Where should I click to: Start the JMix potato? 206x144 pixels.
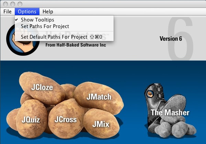[x=101, y=124]
